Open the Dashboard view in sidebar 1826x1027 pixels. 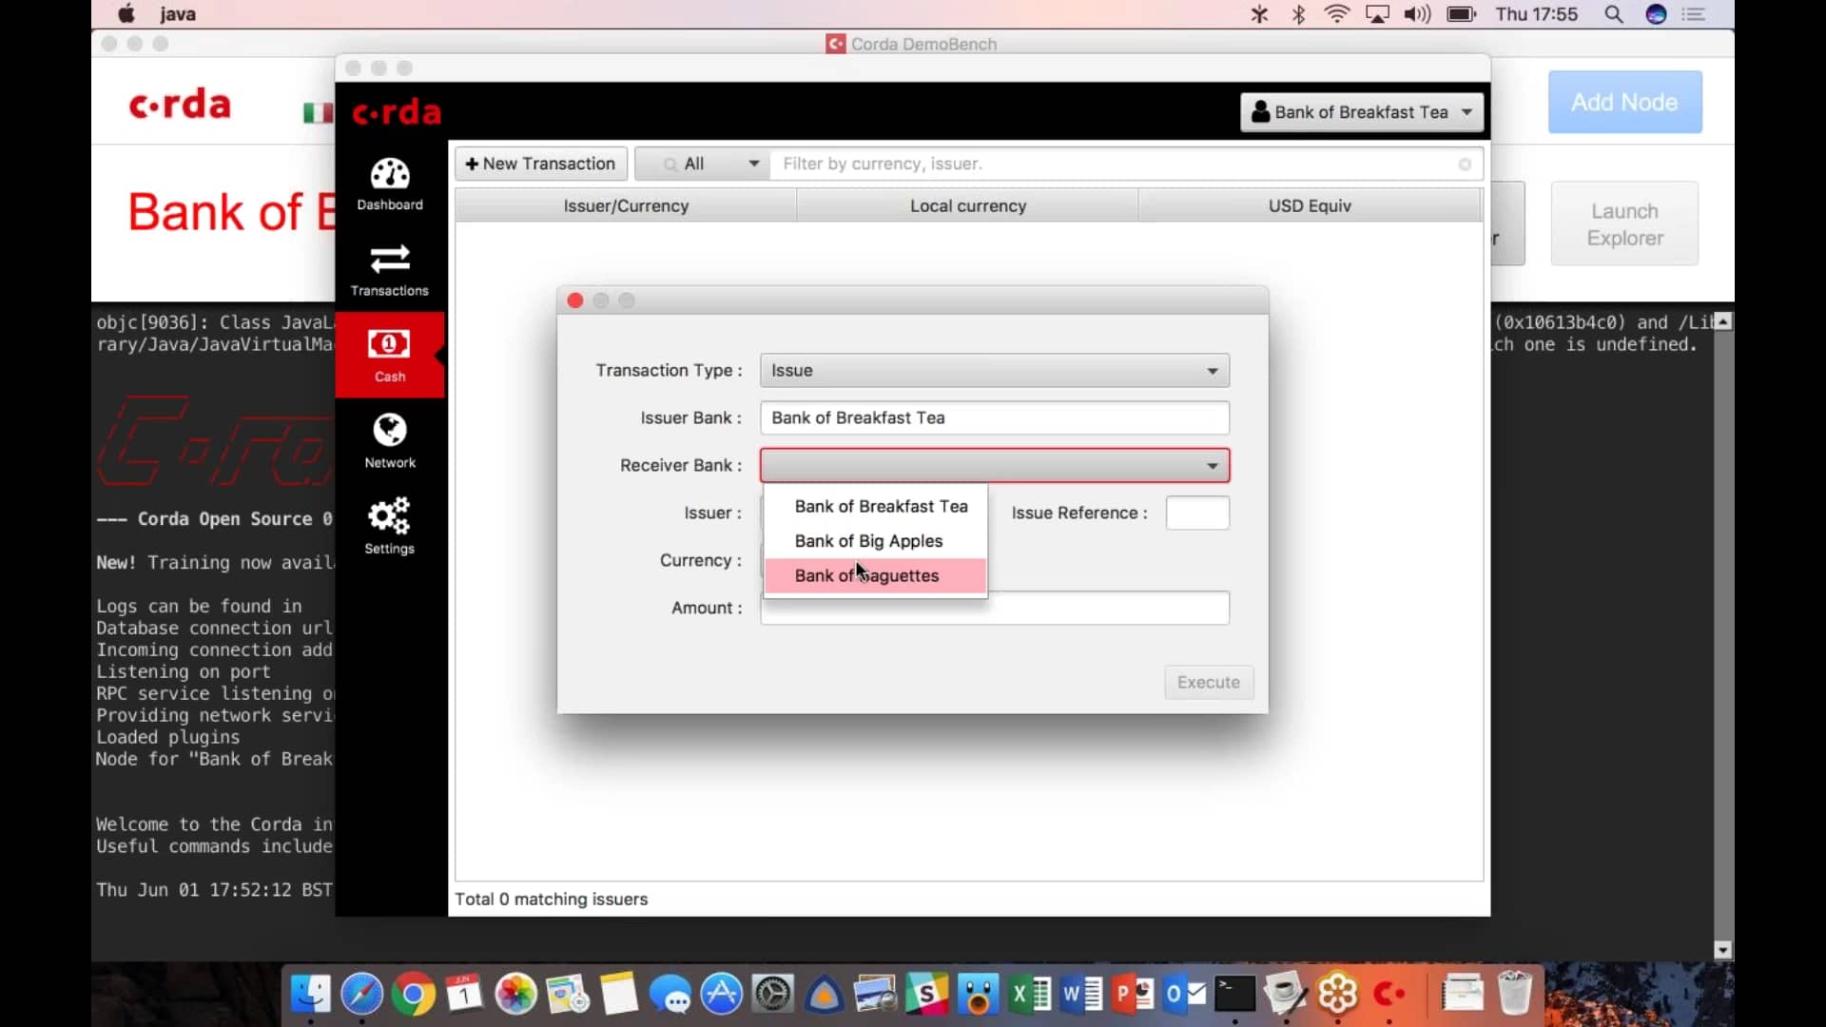point(390,184)
